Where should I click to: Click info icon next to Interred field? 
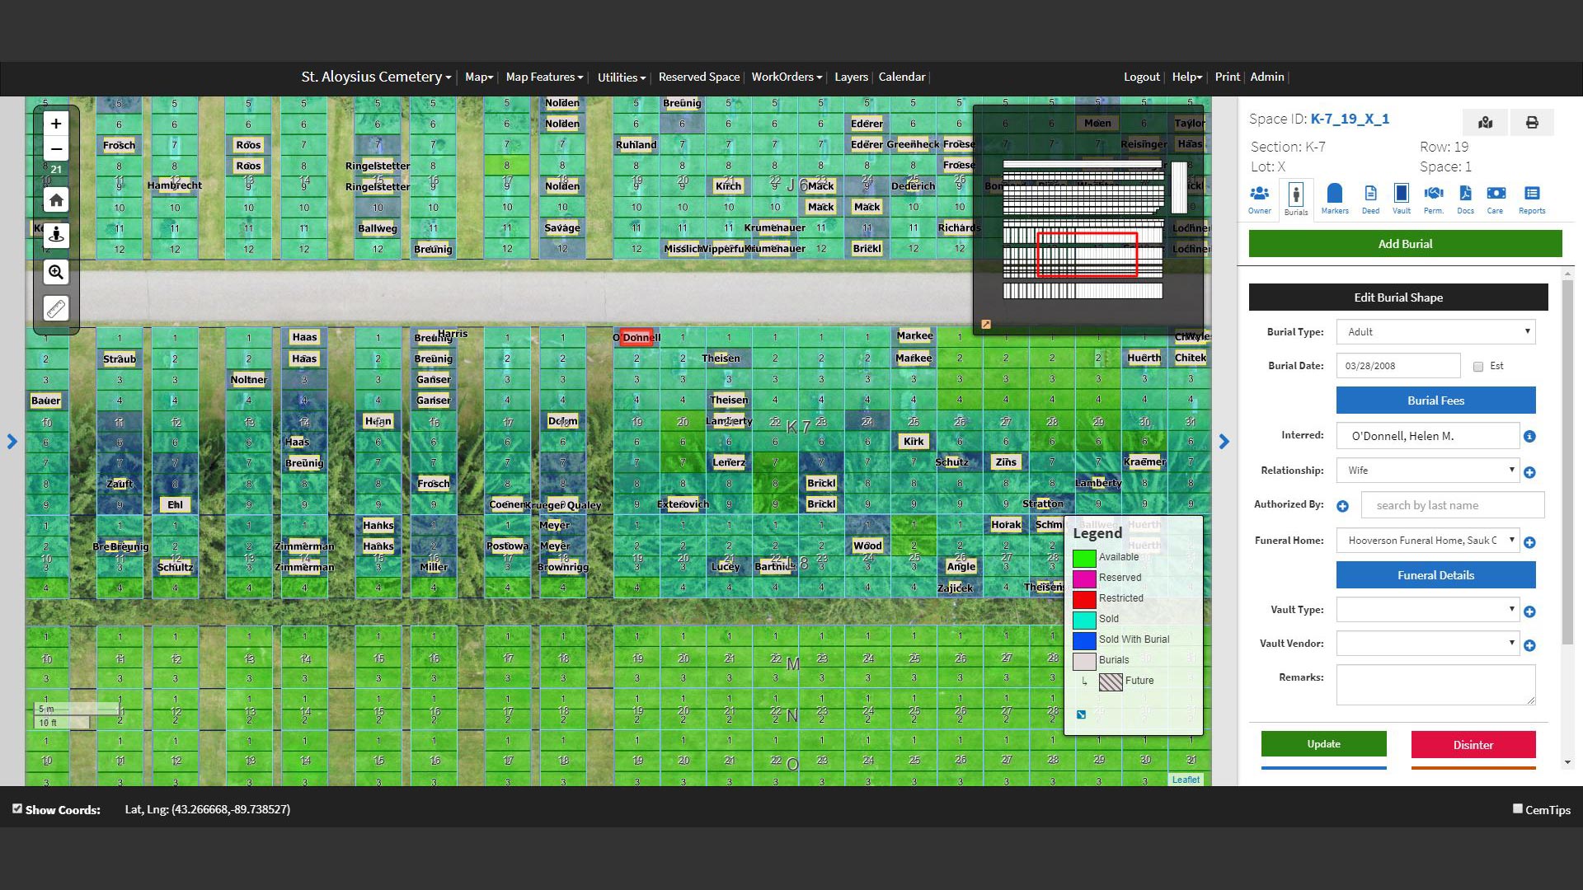point(1529,436)
